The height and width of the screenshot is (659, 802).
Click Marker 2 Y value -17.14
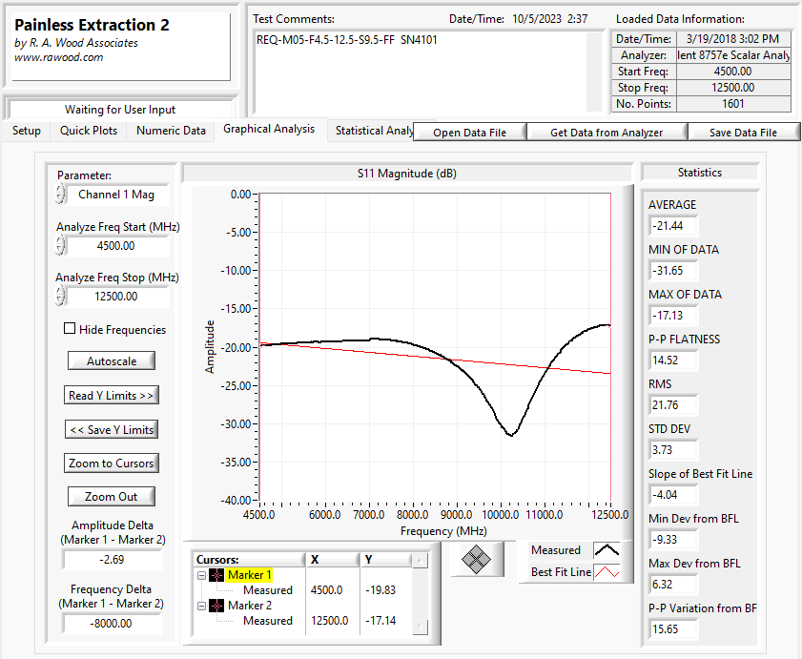tap(380, 621)
